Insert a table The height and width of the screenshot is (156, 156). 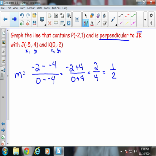[62, 23]
